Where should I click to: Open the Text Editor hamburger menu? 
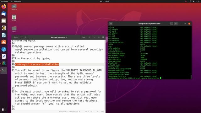point(90,37)
